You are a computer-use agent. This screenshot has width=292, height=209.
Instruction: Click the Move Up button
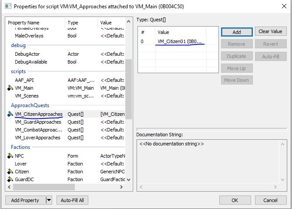click(x=237, y=68)
